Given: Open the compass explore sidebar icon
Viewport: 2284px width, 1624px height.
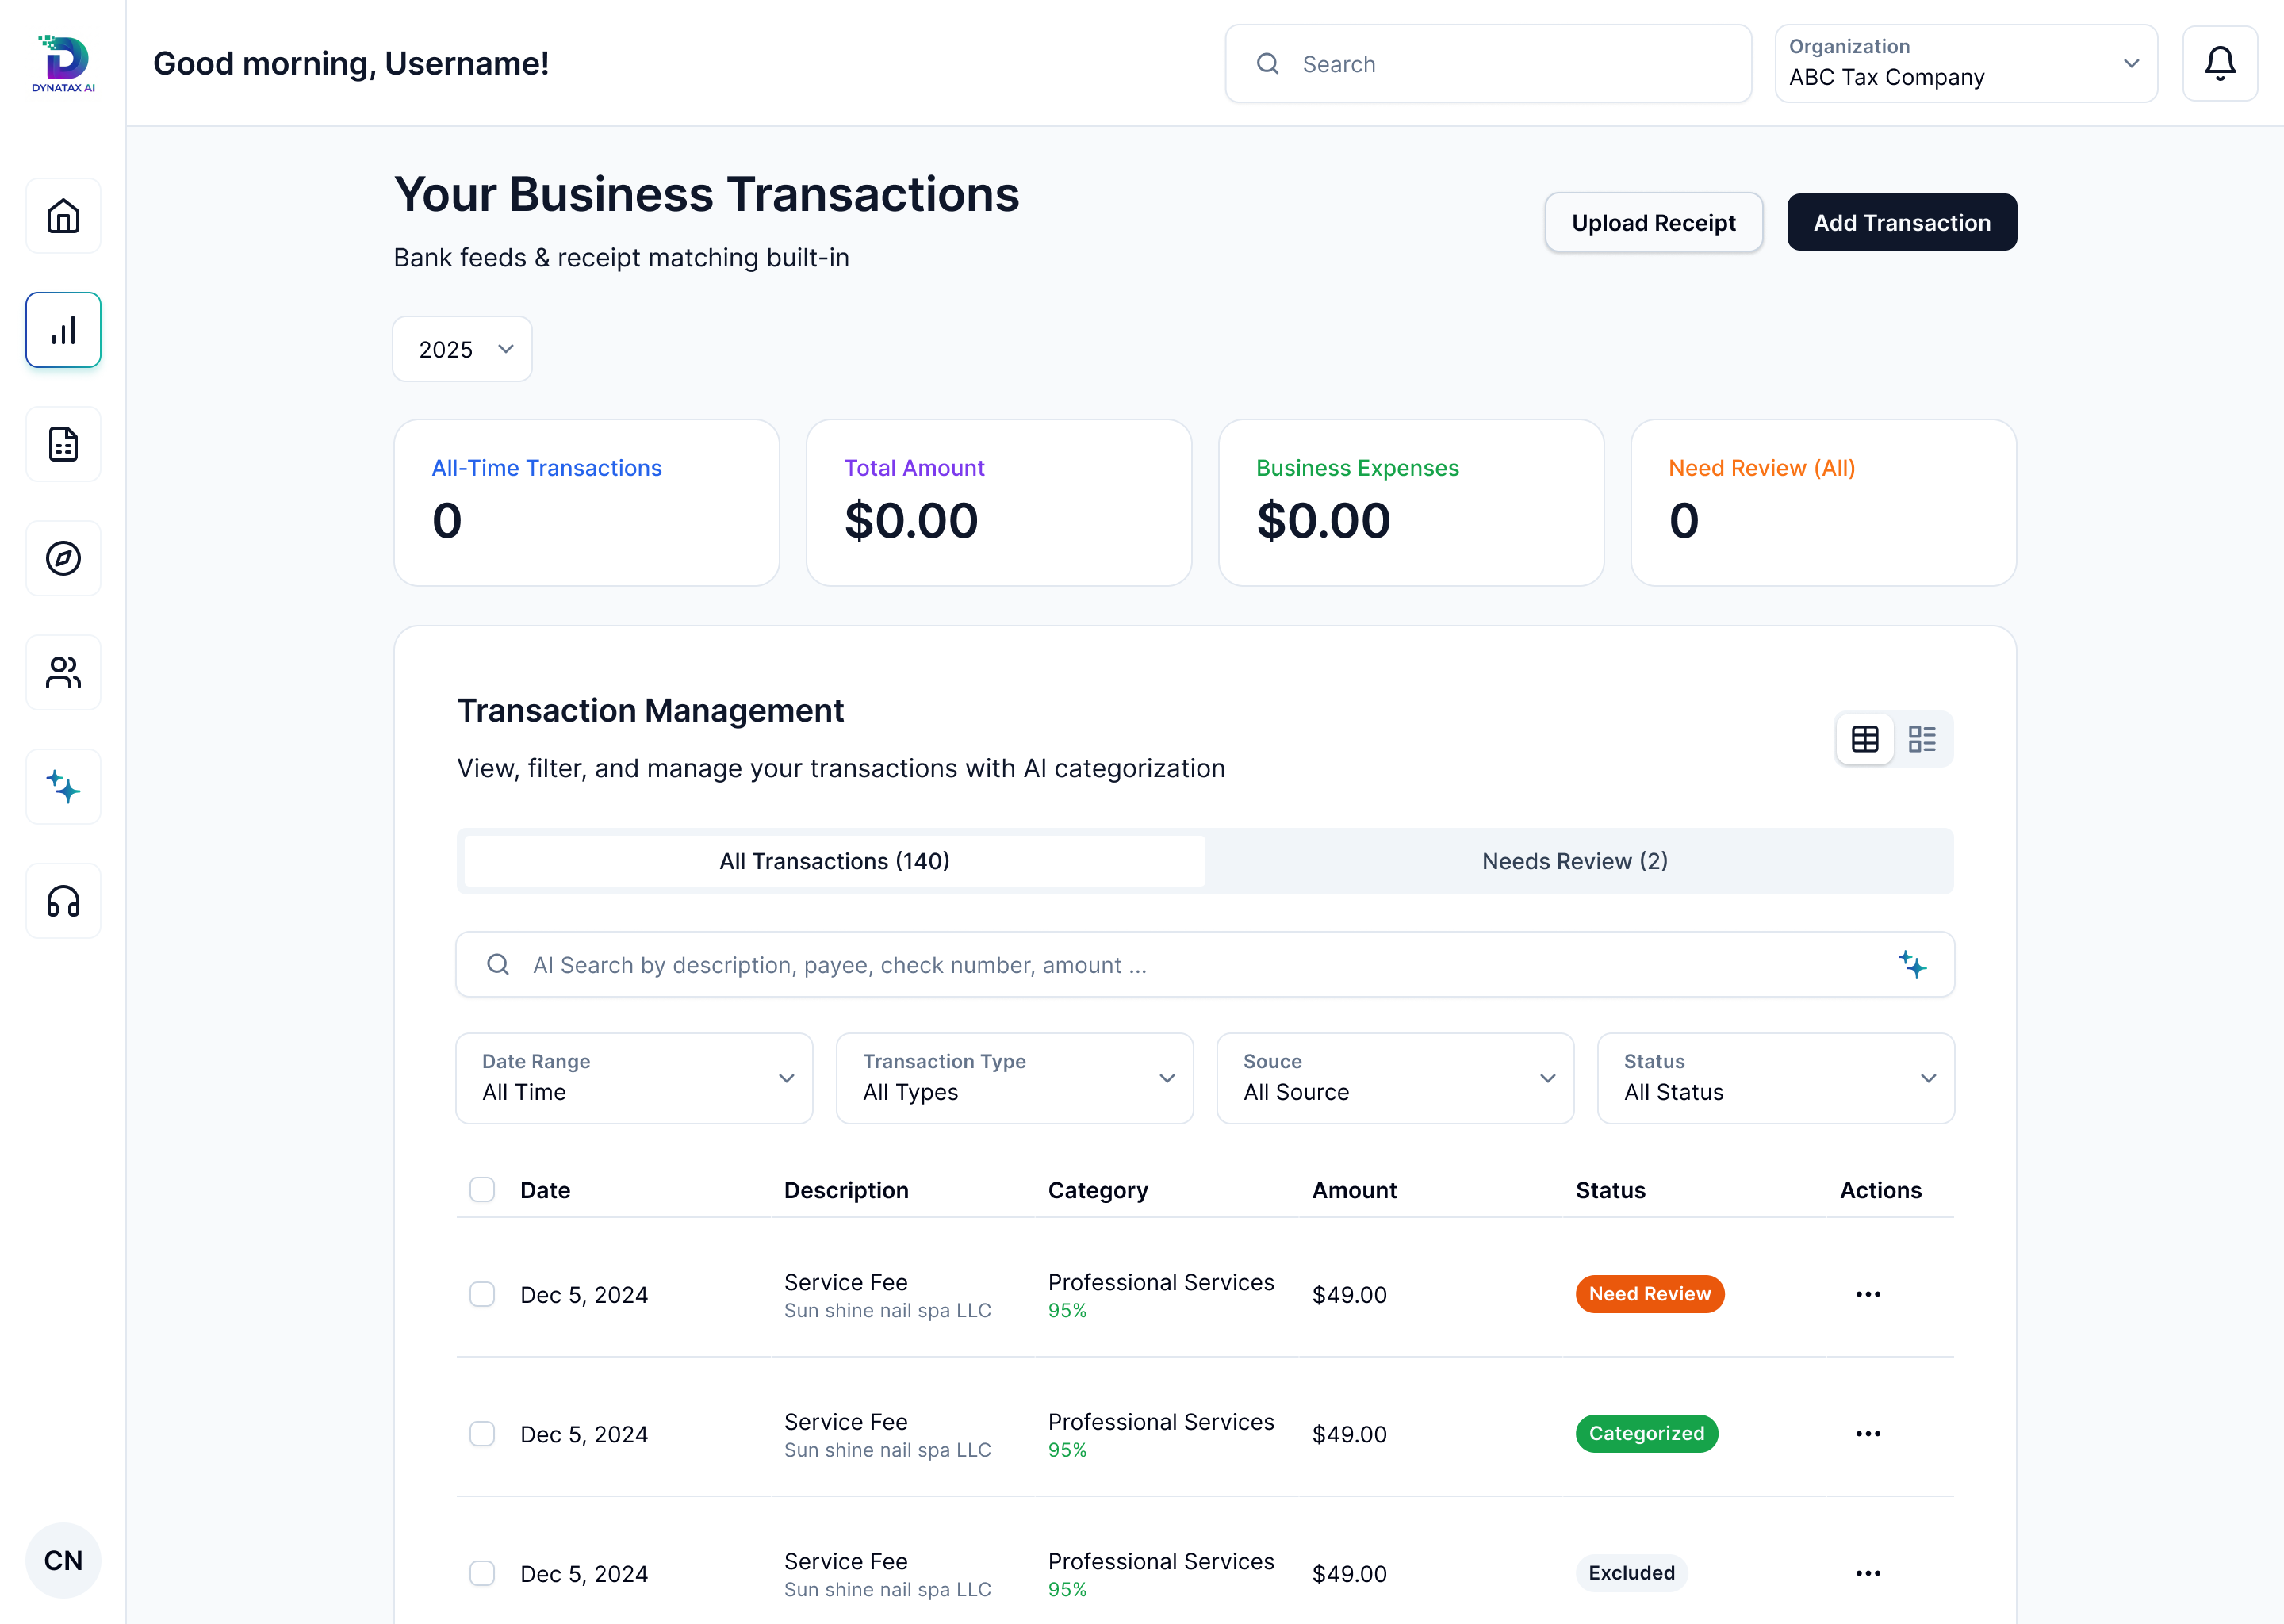Looking at the screenshot, I should pyautogui.click(x=63, y=558).
